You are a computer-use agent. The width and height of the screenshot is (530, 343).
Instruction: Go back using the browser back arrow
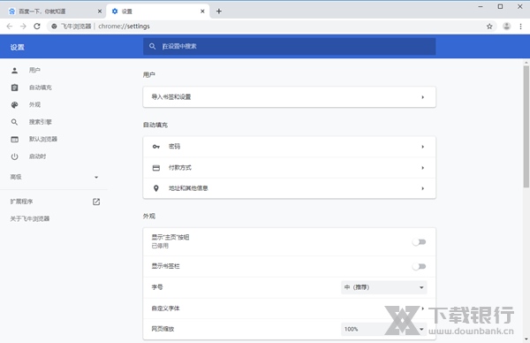click(10, 26)
